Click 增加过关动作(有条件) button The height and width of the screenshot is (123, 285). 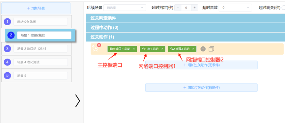(x=201, y=87)
